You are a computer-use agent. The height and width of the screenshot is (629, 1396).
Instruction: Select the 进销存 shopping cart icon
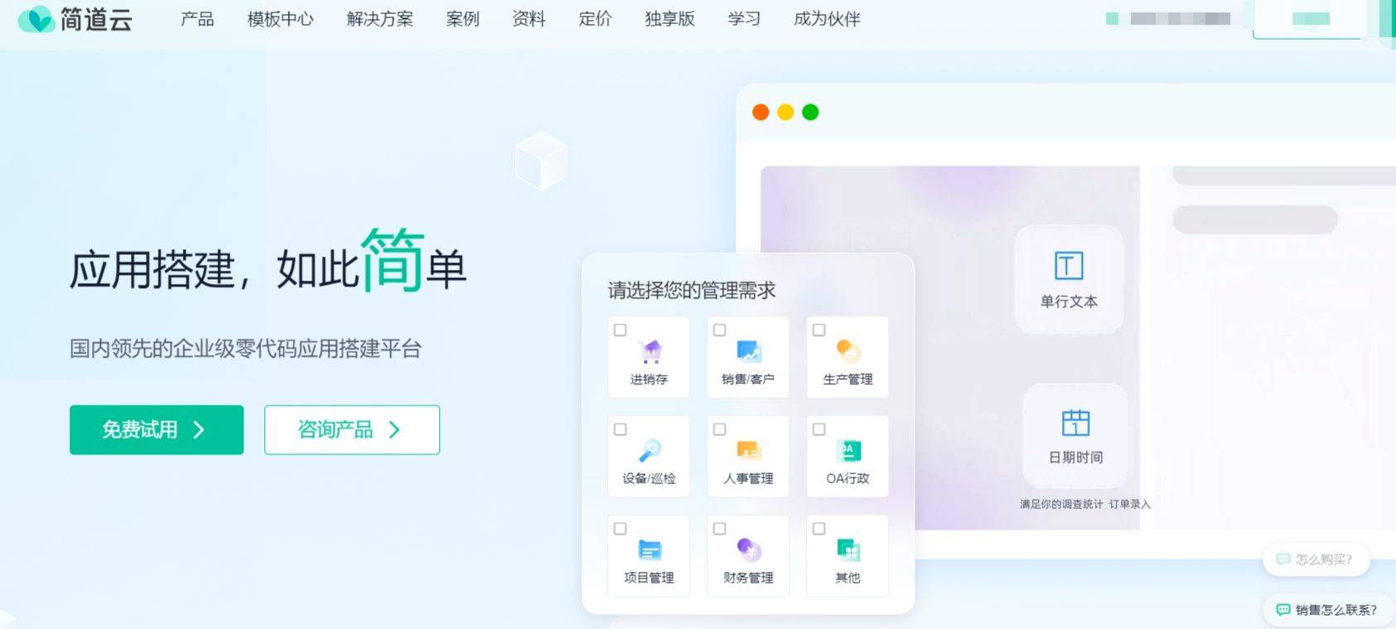click(x=651, y=352)
